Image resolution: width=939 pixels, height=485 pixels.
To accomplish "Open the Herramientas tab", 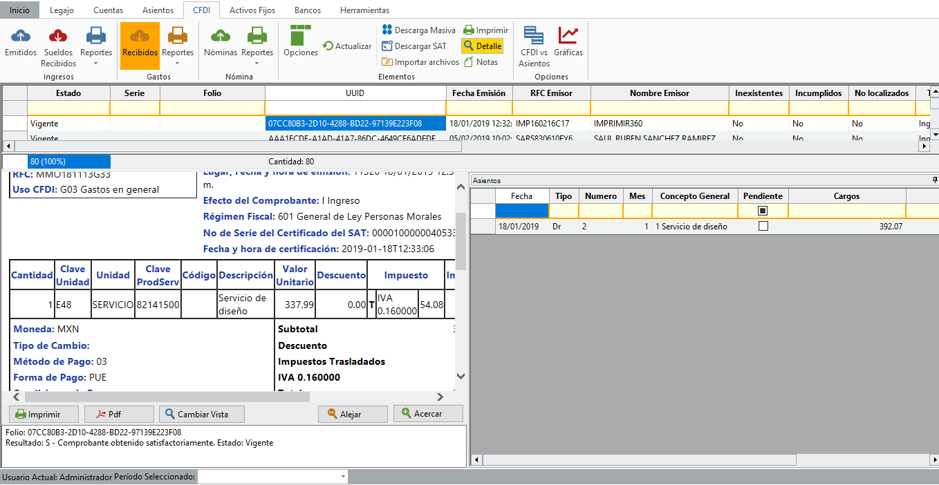I will tap(364, 10).
